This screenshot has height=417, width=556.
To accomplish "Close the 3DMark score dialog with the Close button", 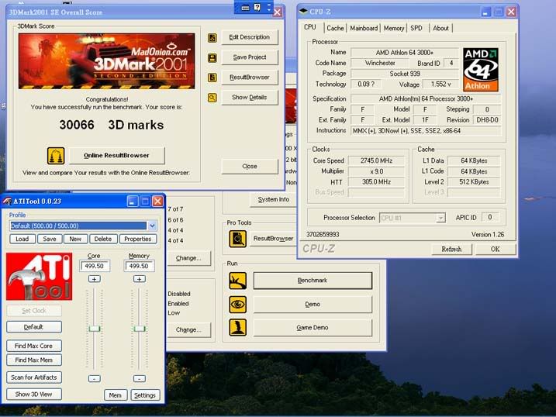I will click(250, 166).
